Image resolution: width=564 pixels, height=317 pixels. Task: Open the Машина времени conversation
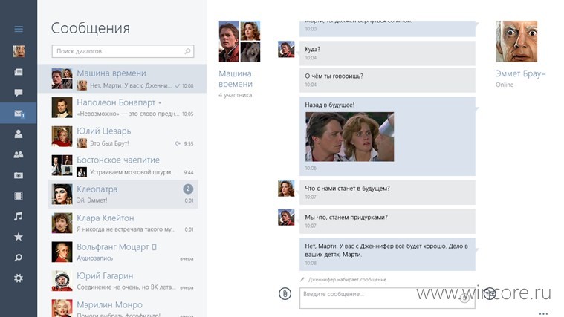(122, 79)
